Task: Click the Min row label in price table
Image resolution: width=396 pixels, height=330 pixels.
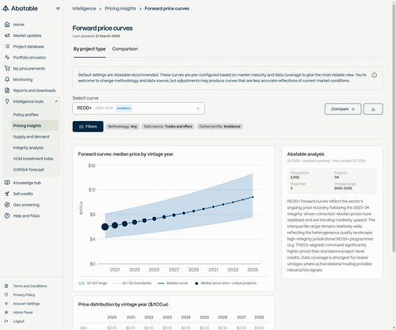Action: tap(83, 328)
